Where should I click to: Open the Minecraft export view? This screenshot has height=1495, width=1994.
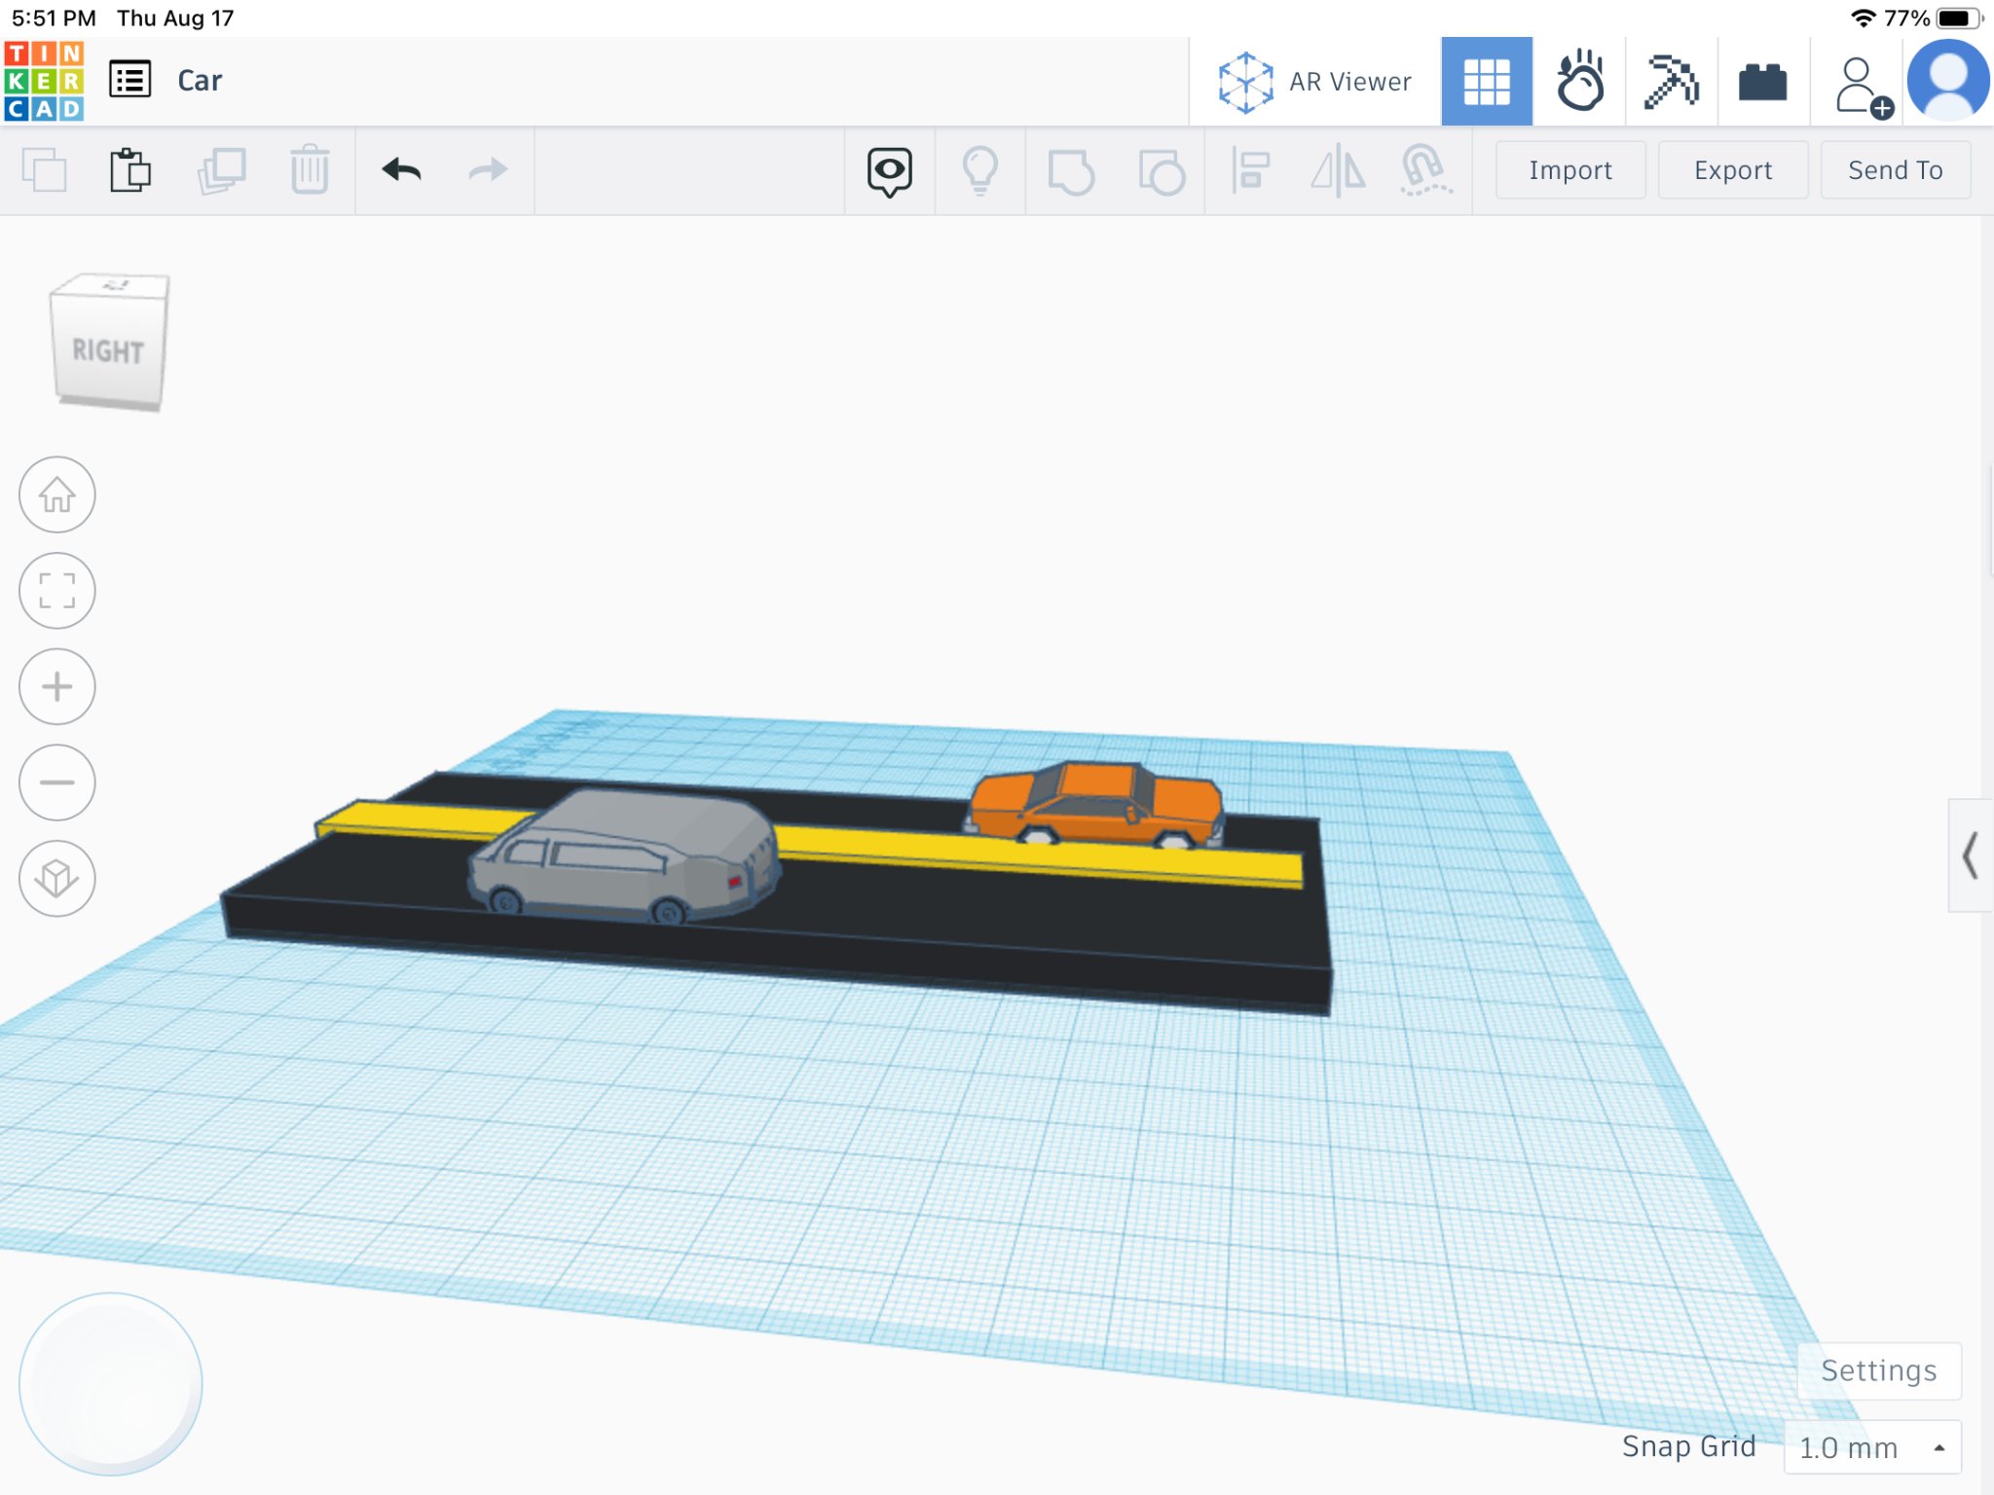pos(1670,81)
